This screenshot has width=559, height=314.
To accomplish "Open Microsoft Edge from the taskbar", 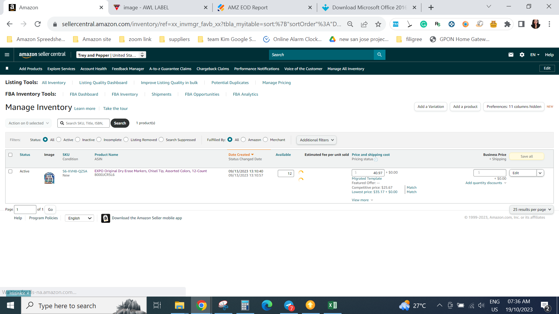I will click(267, 305).
